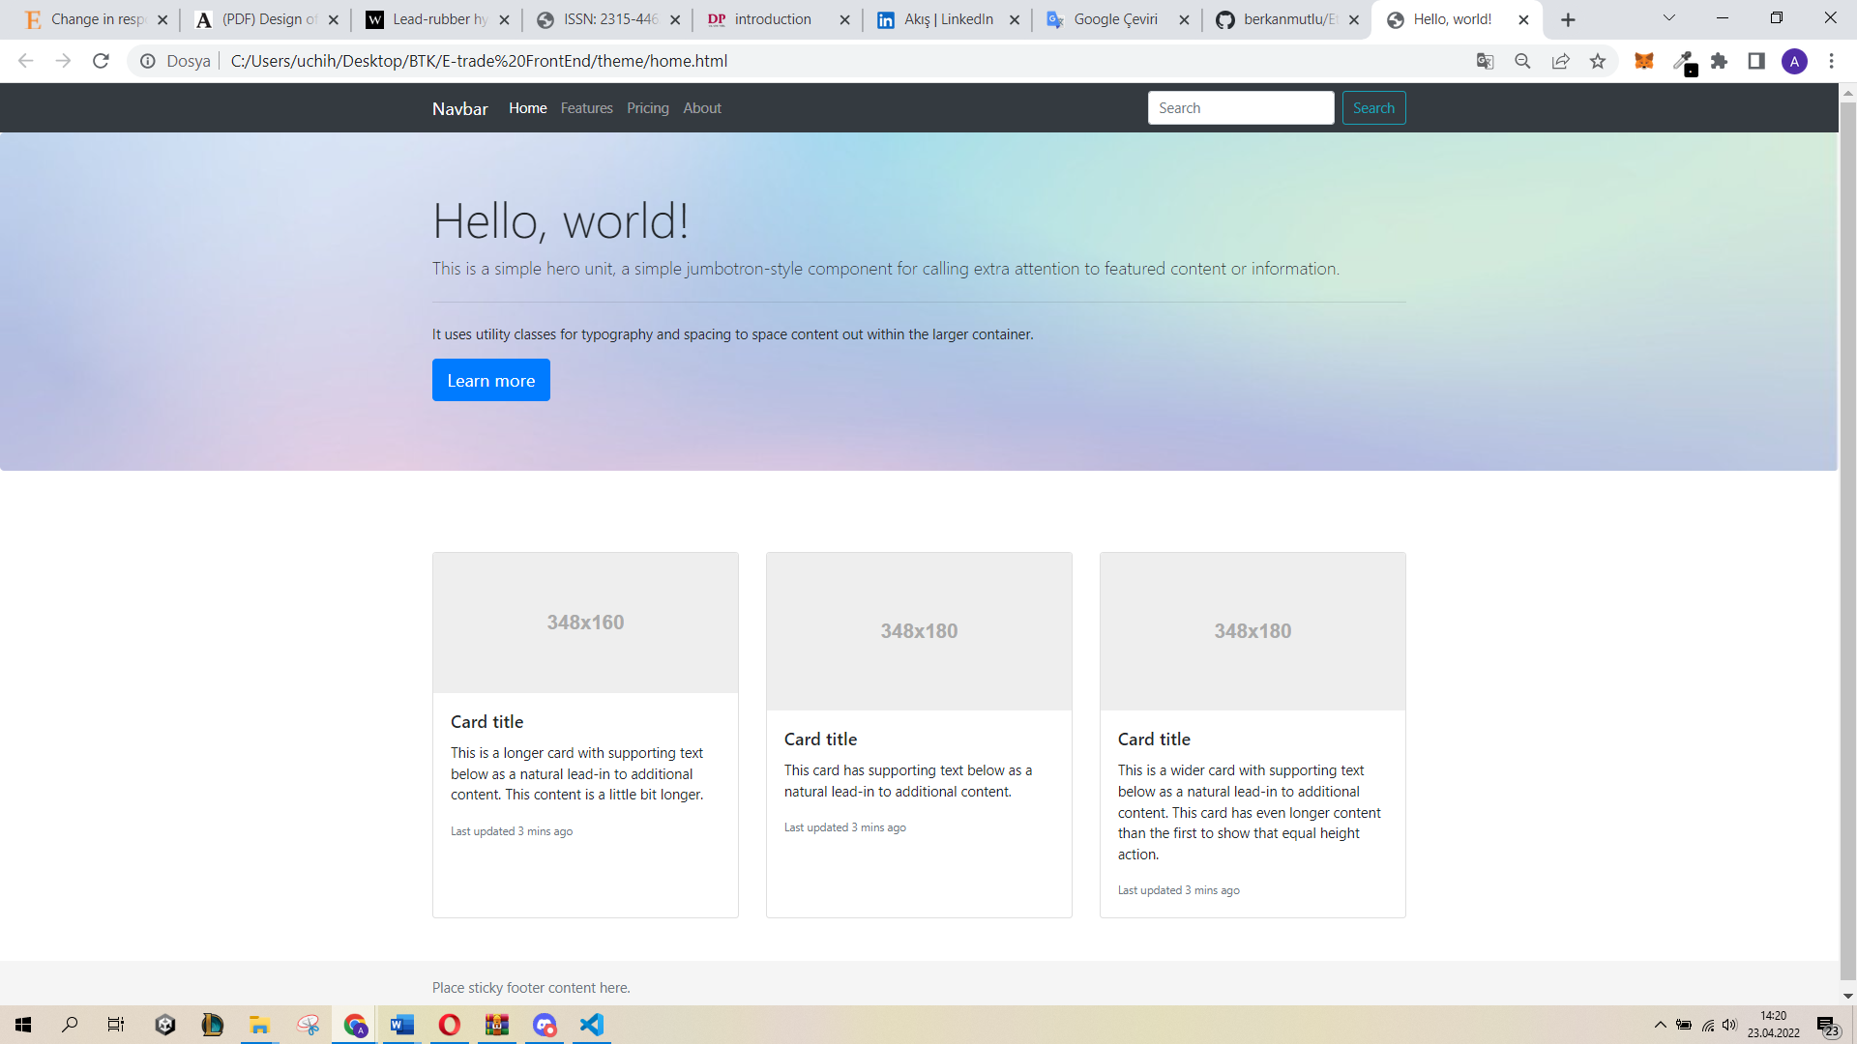
Task: Open the Extensions puzzle icon
Action: coord(1719,61)
